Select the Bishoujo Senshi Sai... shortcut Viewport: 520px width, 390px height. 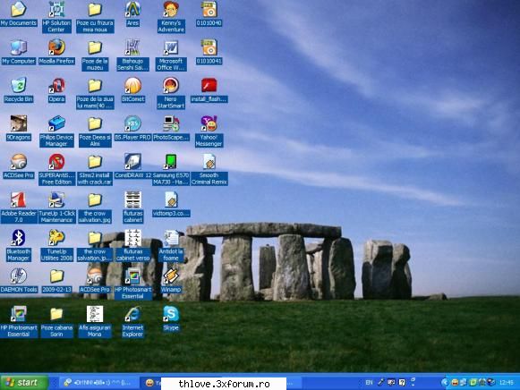(132, 55)
